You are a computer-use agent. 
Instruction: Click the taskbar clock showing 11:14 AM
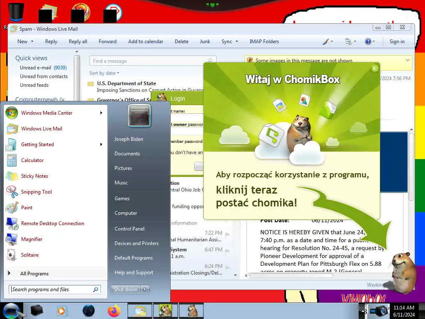coord(403,311)
